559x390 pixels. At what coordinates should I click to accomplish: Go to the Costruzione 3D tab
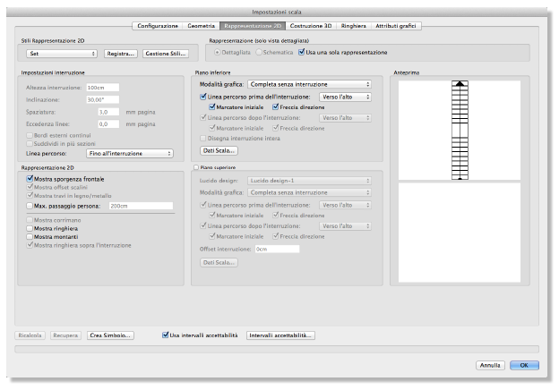311,26
